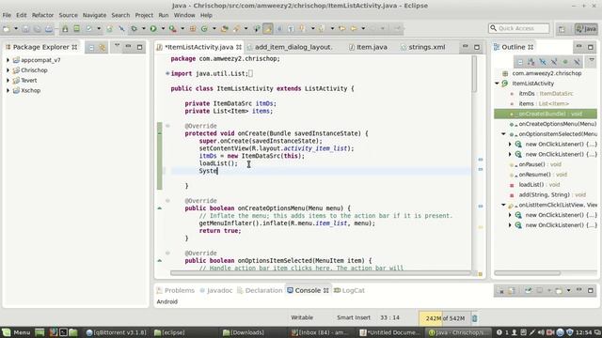Screen dimensions: 602x338
Task: Toggle Hide Local Types in Outline
Action: [x=577, y=62]
